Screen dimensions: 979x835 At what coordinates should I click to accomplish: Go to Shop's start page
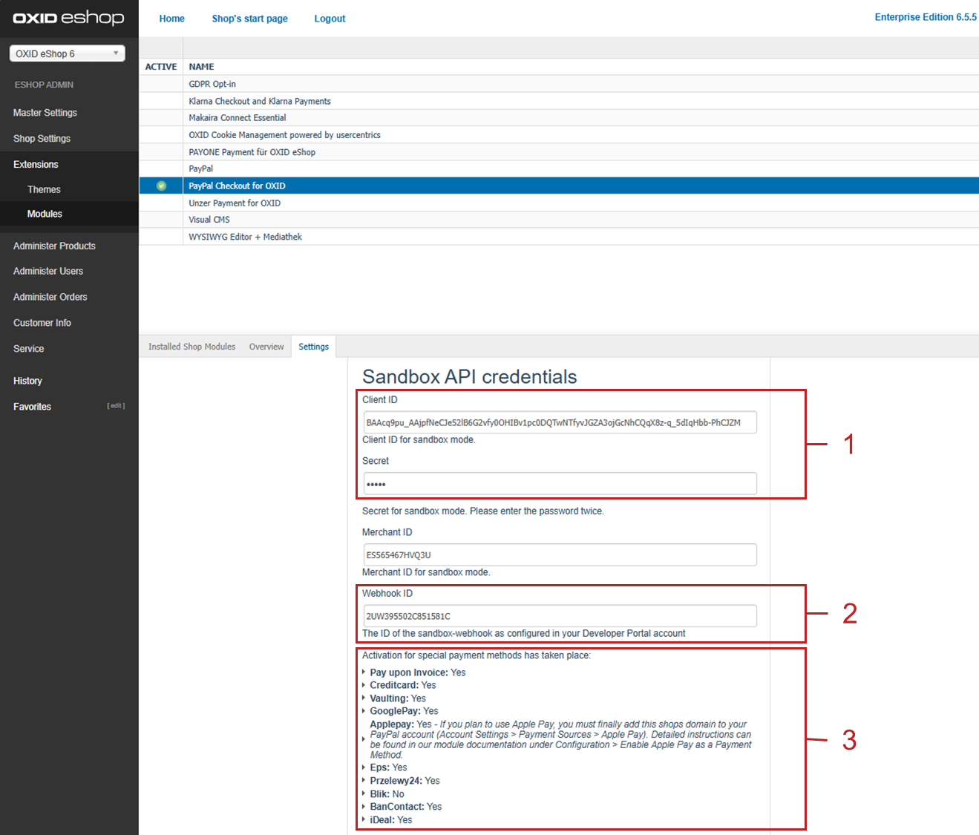pos(249,19)
